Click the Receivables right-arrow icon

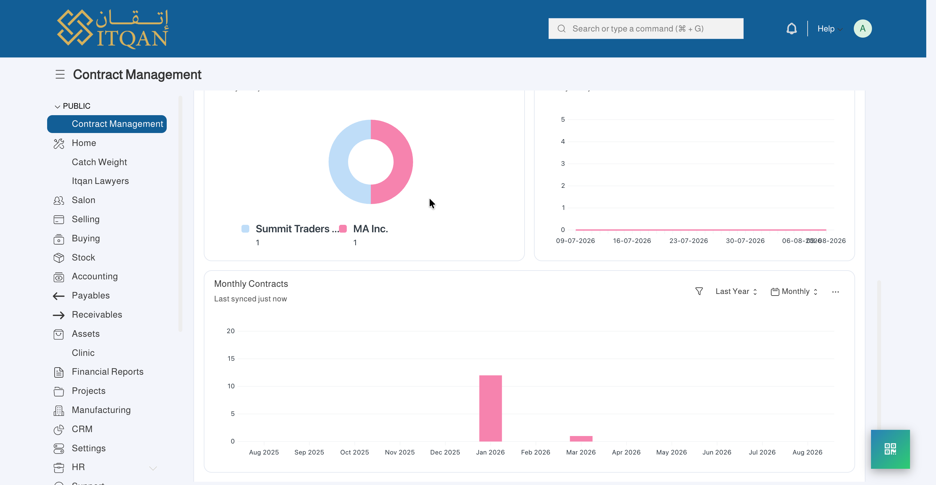click(58, 315)
